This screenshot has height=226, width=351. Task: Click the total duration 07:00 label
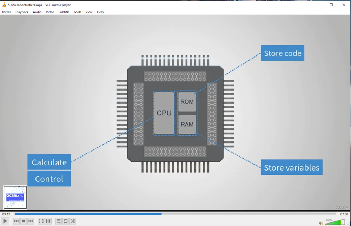click(344, 214)
